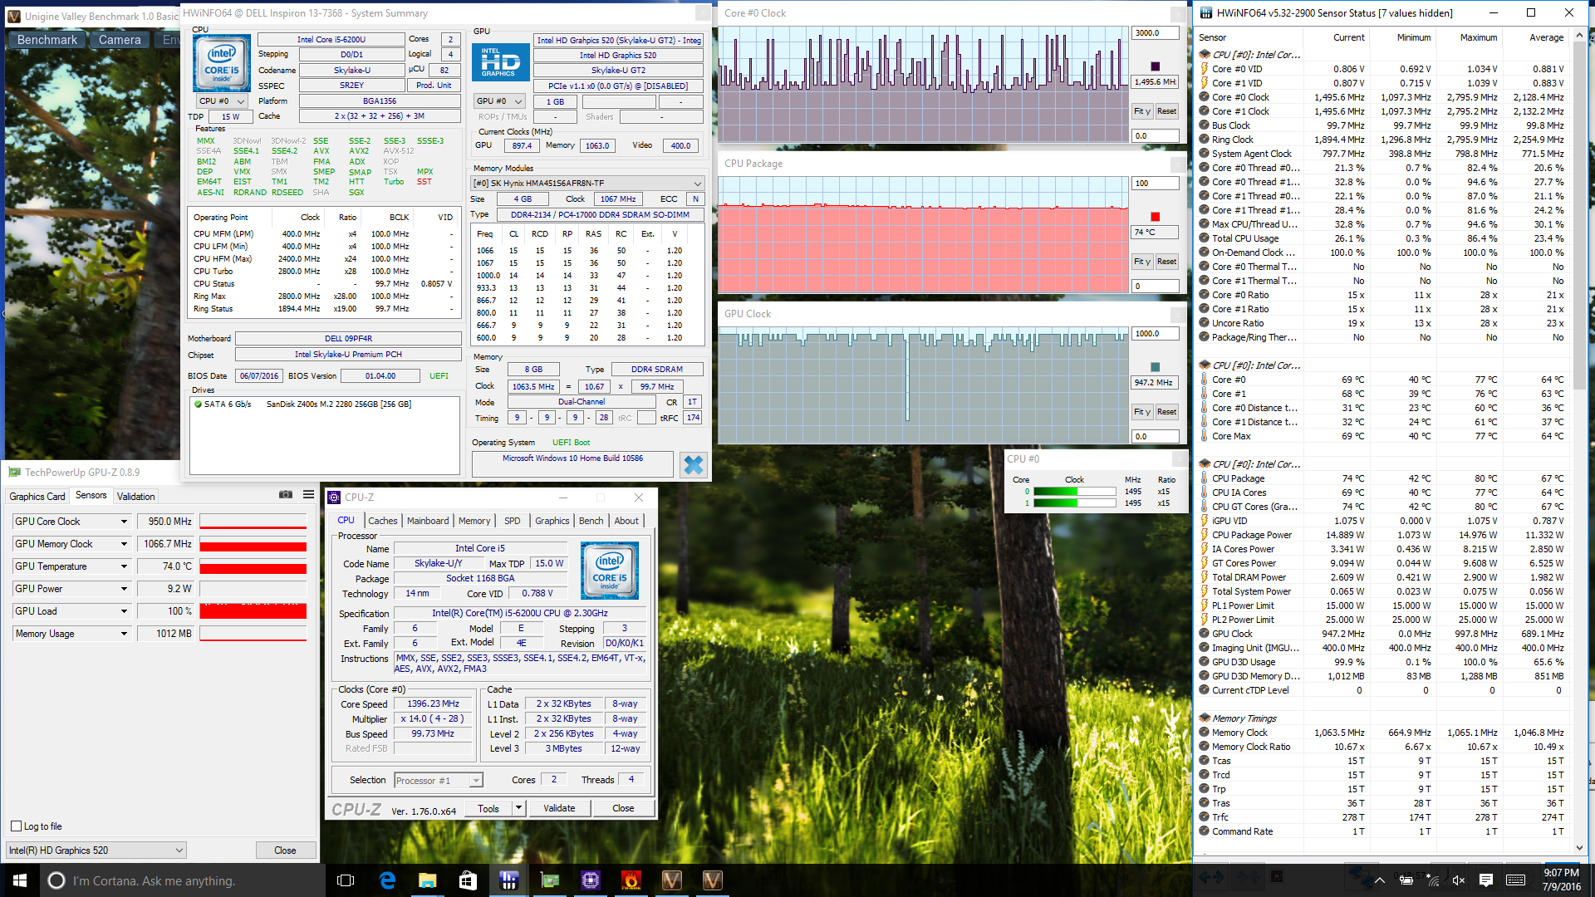Click the blue X close icon in System Summary

(693, 465)
